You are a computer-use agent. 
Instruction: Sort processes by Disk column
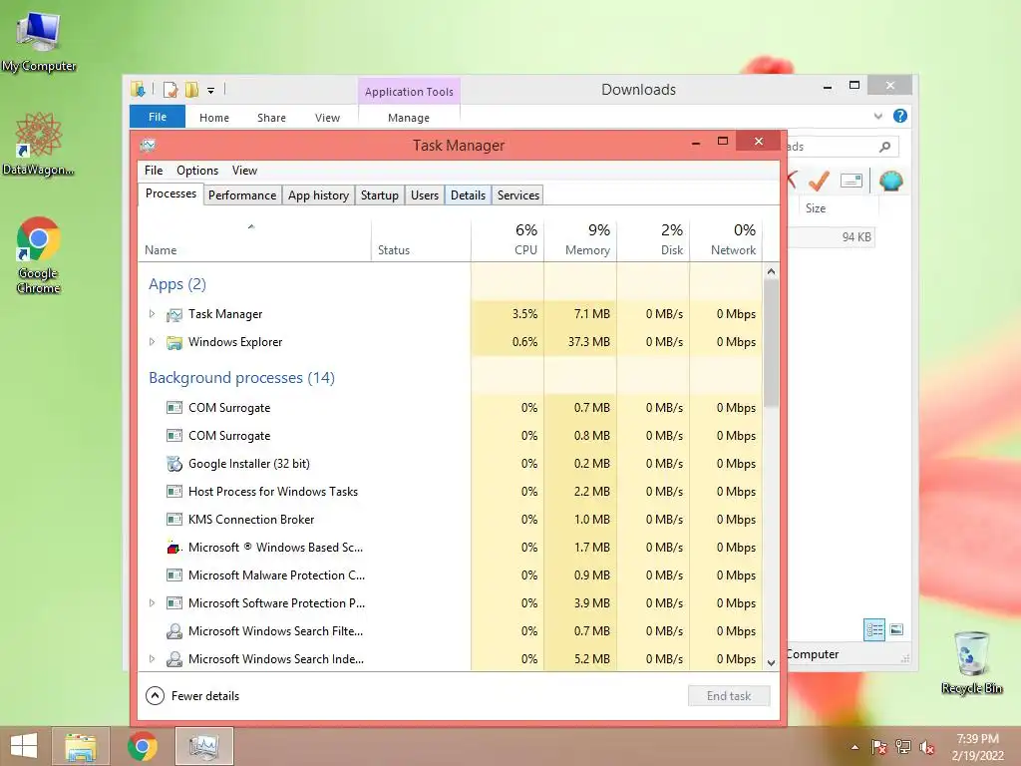[x=653, y=239]
